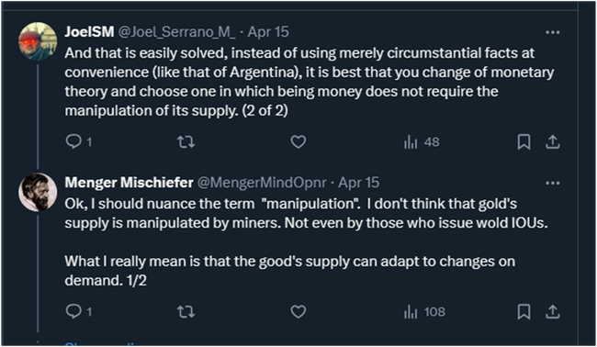This screenshot has height=347, width=597.
Task: Open the Apr 15 timestamp on JoelSM's tweet
Action: pyautogui.click(x=268, y=32)
